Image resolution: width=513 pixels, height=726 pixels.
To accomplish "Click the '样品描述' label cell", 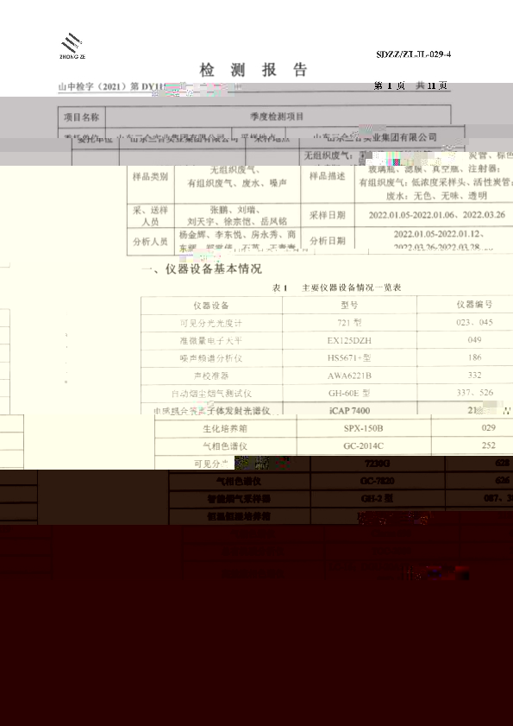I will [x=327, y=177].
